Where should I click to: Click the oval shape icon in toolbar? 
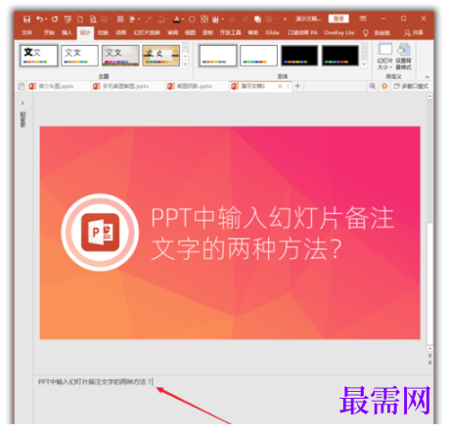[192, 20]
